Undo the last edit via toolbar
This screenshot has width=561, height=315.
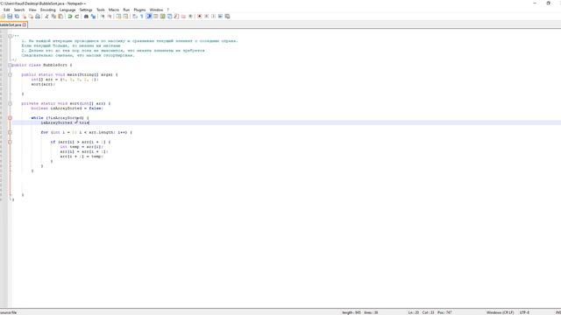click(70, 17)
